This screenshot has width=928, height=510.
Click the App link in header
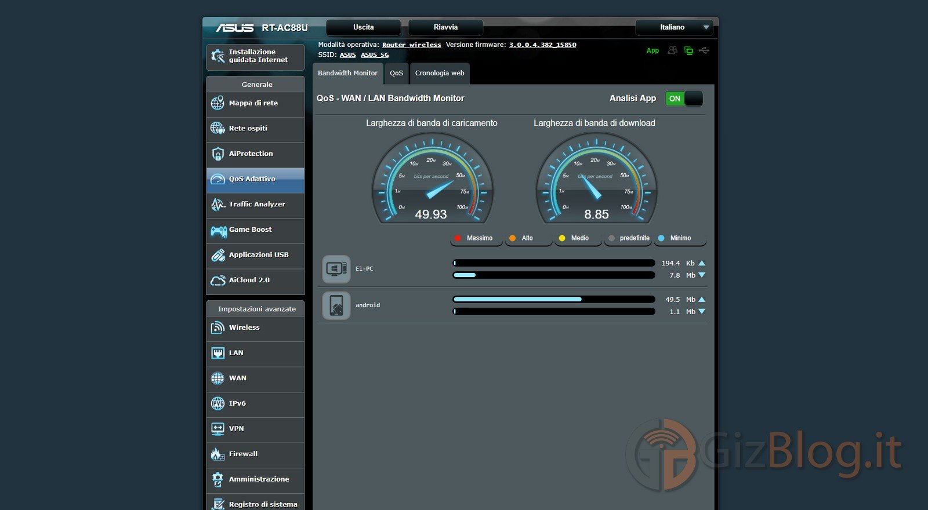tap(652, 50)
